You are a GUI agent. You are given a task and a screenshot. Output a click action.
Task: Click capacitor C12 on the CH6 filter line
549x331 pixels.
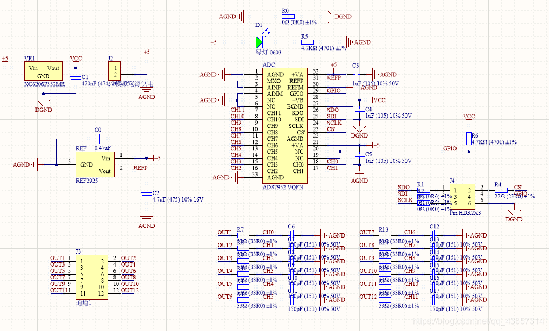pyautogui.click(x=433, y=235)
